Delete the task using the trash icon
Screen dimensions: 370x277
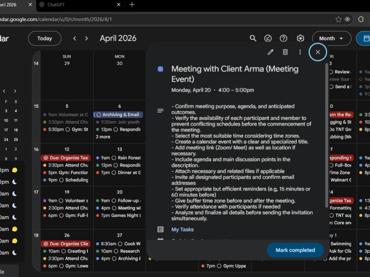tap(285, 52)
